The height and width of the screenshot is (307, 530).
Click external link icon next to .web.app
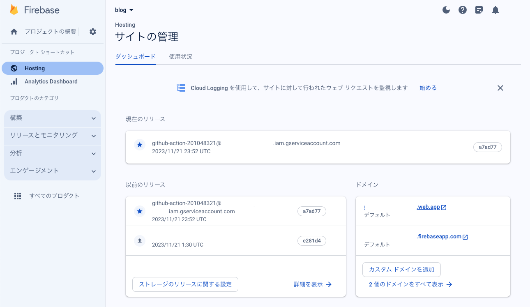444,208
